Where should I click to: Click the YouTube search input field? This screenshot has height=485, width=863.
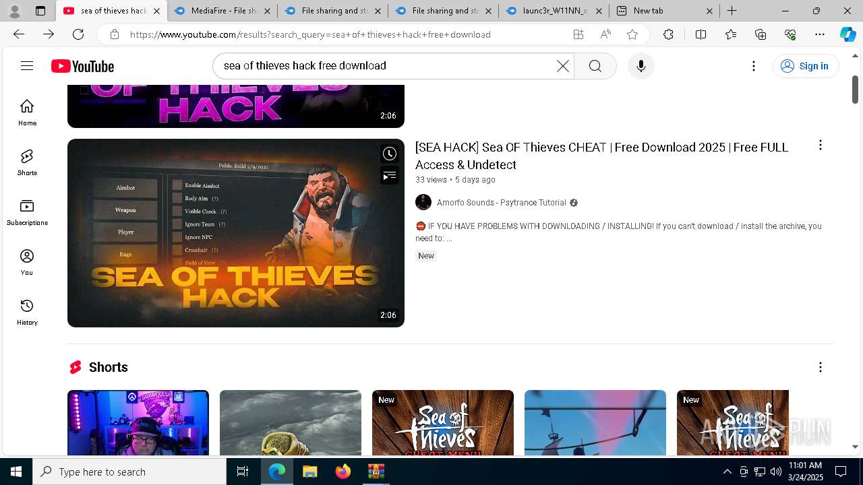(388, 66)
